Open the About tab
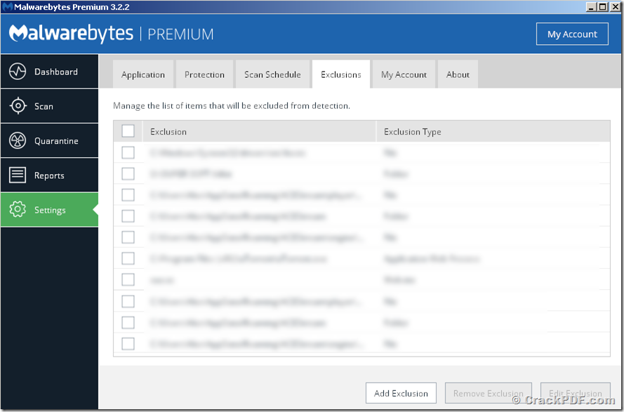This screenshot has height=412, width=624. coord(458,74)
